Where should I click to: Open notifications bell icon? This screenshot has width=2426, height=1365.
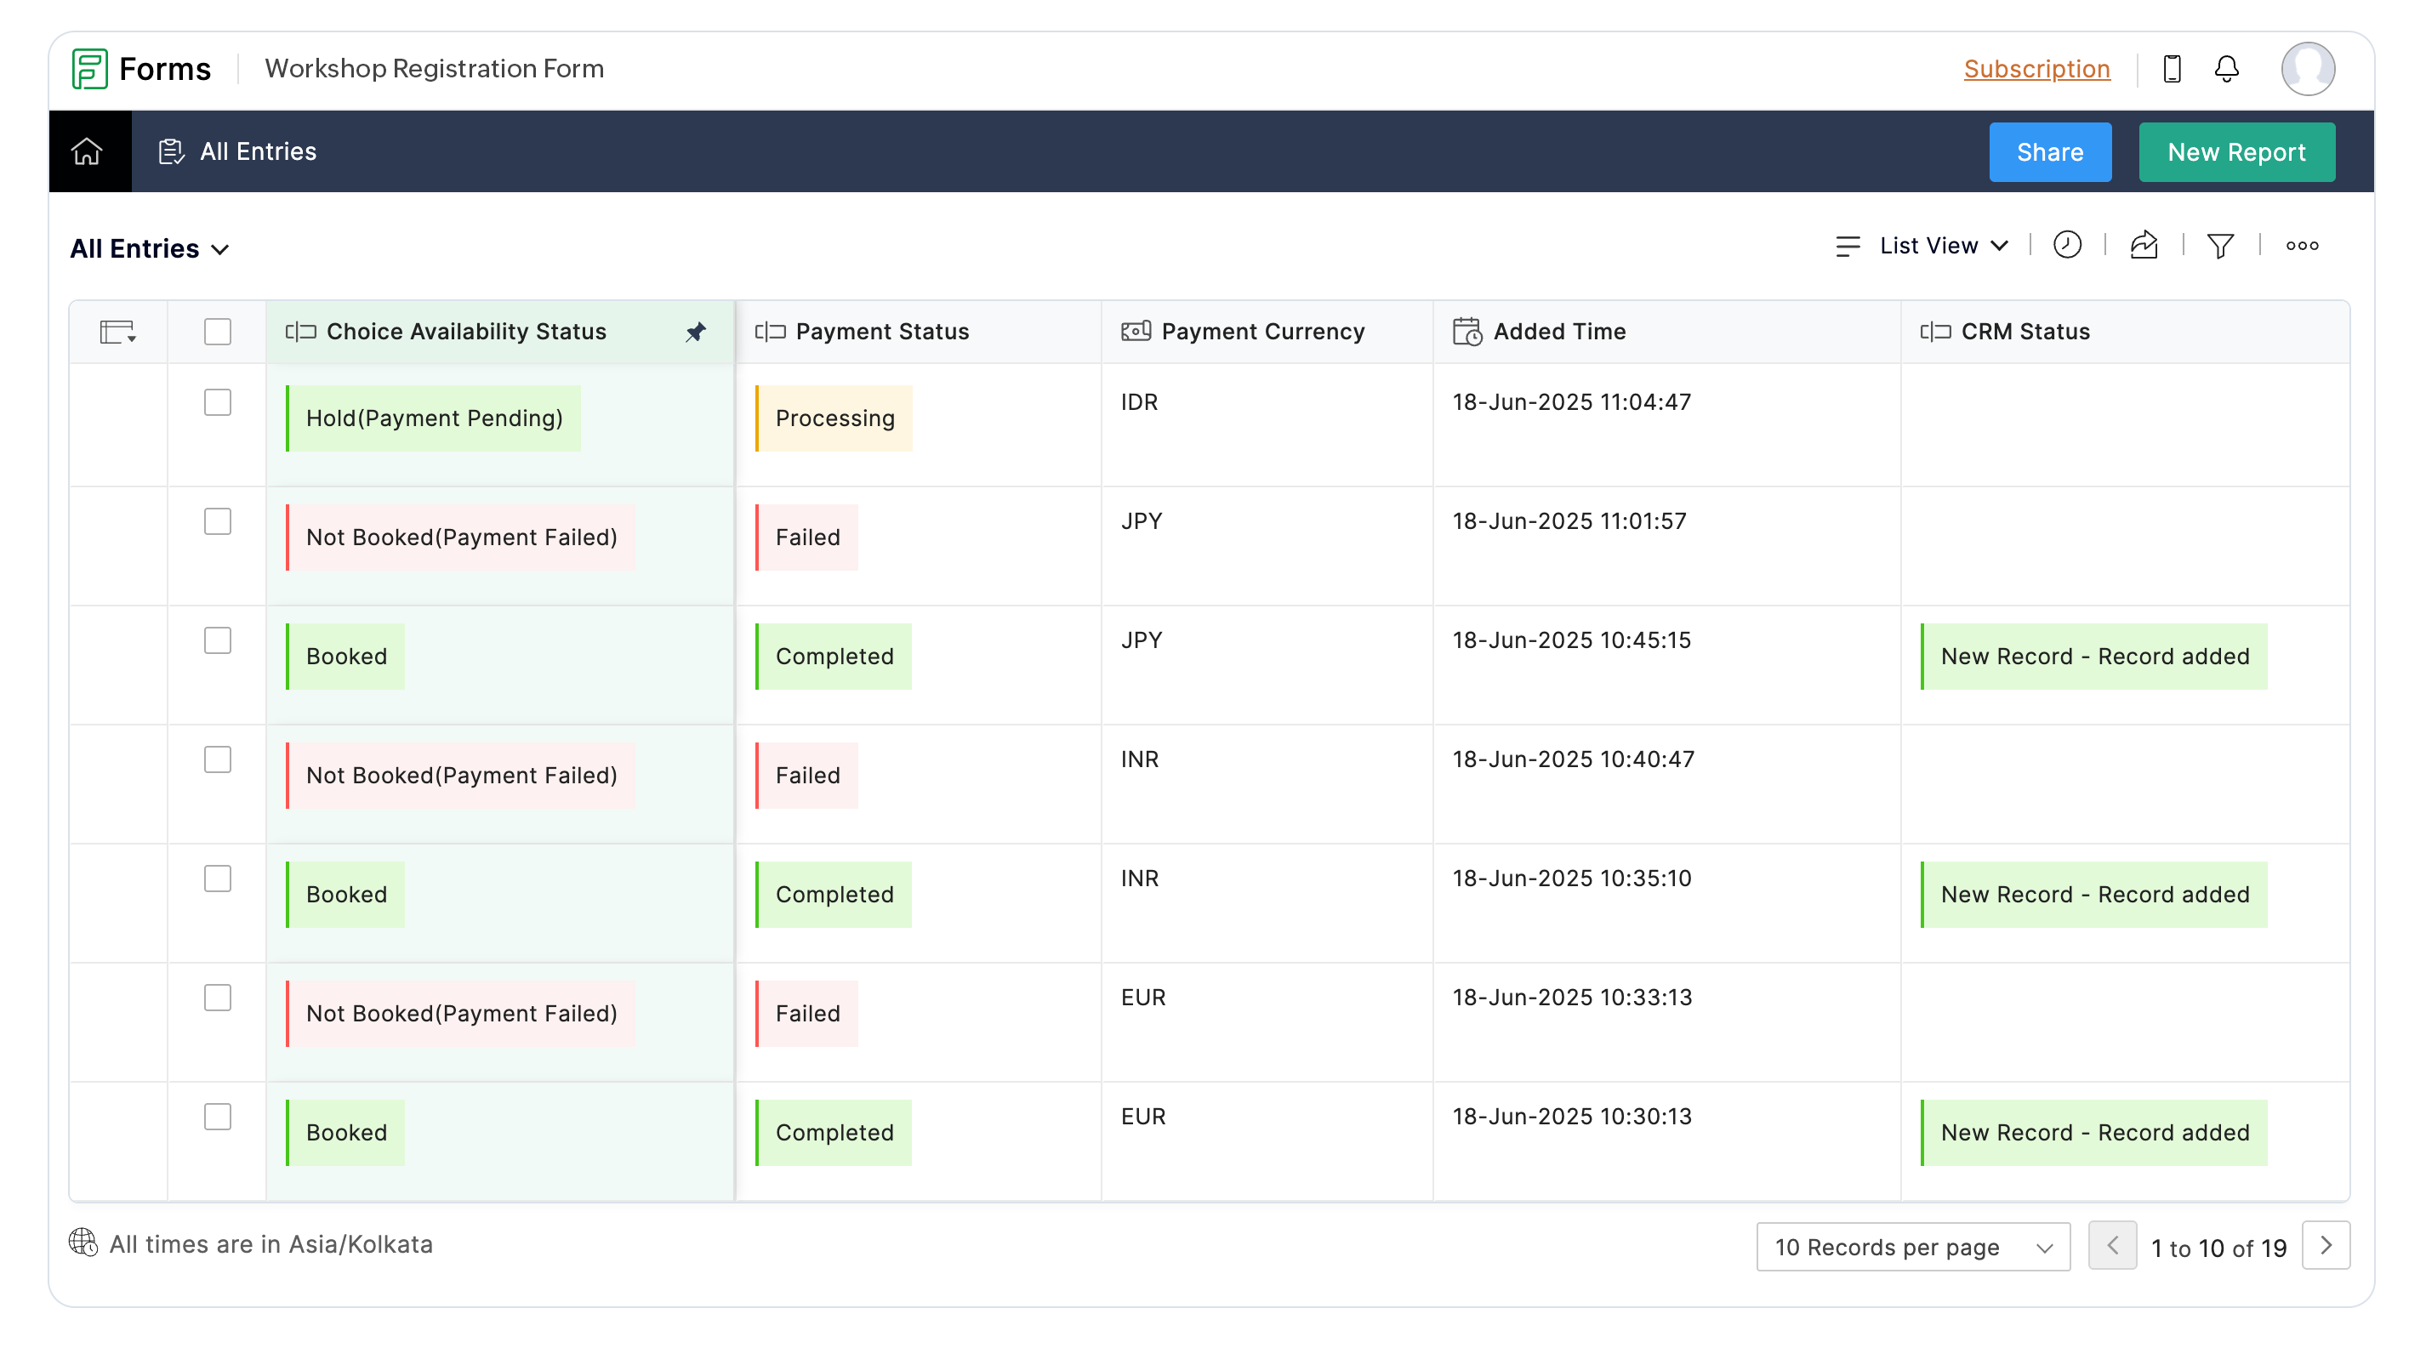2226,69
